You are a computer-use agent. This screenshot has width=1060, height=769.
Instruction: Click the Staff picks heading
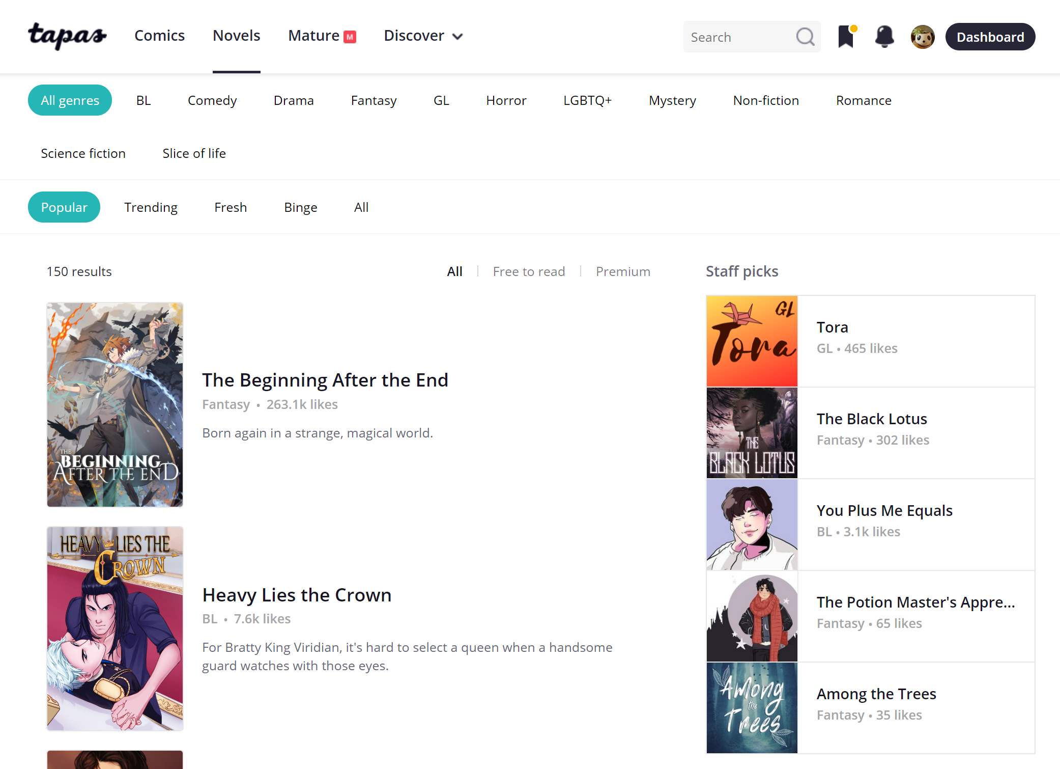point(742,271)
